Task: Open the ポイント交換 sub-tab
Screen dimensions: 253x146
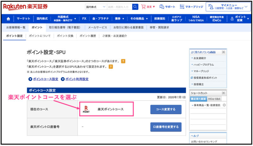Action: 65,36
